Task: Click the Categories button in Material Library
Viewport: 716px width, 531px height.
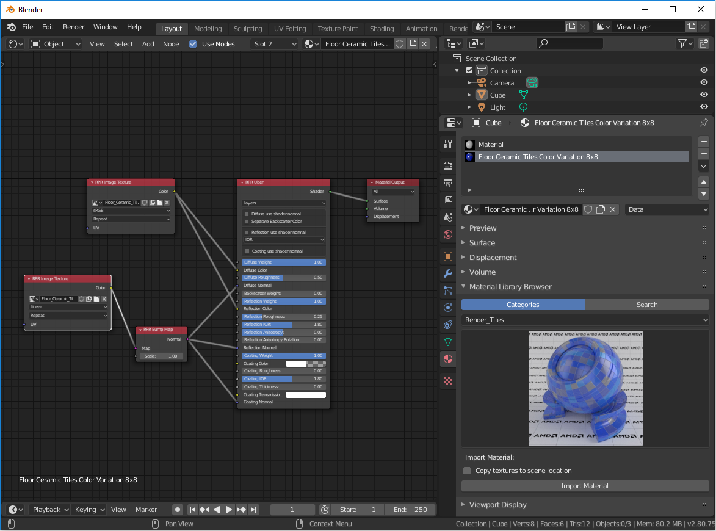Action: (523, 305)
